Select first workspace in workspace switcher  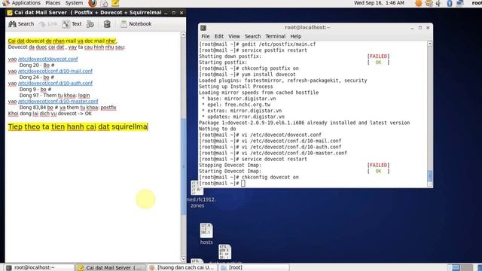click(x=453, y=268)
